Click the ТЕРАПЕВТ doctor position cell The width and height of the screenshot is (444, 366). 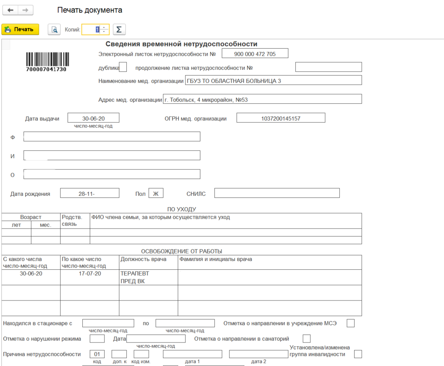pyautogui.click(x=148, y=277)
